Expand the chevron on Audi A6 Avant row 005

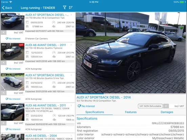[x=71, y=106]
